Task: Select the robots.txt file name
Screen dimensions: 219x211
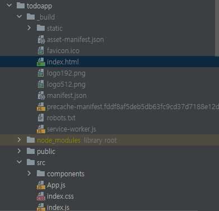Action: pos(61,118)
